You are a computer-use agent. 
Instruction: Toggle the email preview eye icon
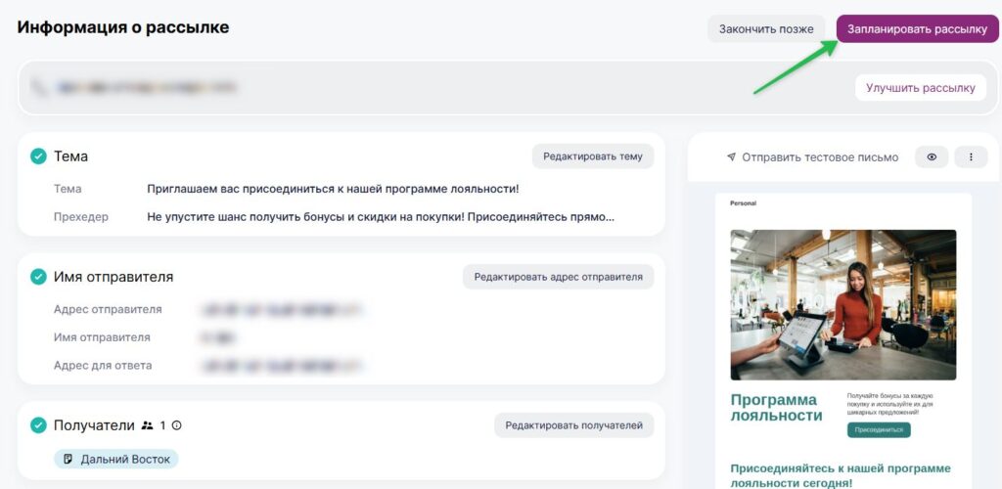(932, 157)
